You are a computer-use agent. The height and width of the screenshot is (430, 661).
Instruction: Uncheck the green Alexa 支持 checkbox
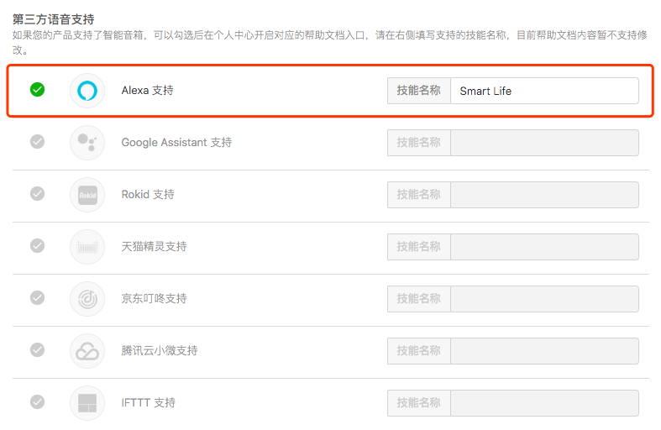point(38,89)
